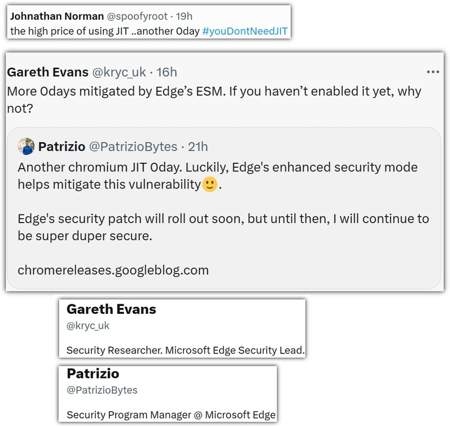Click the smiley emoji in quoted tweet
This screenshot has width=450, height=427.
(210, 184)
